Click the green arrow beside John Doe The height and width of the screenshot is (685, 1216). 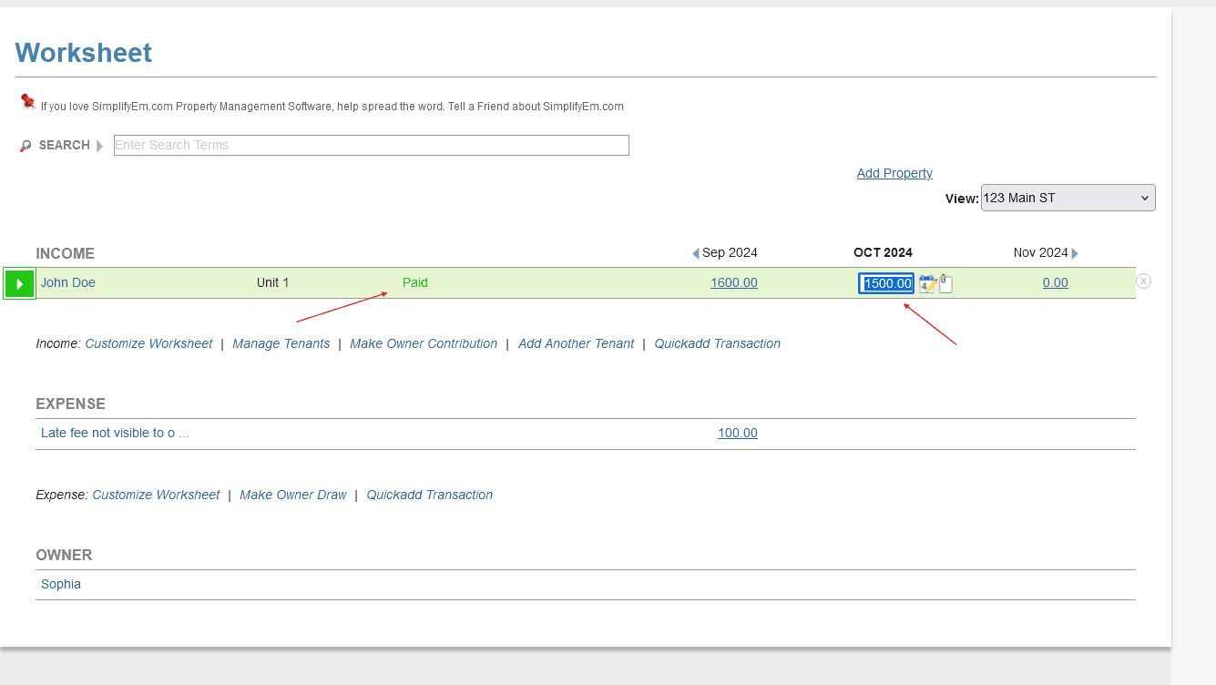[19, 284]
